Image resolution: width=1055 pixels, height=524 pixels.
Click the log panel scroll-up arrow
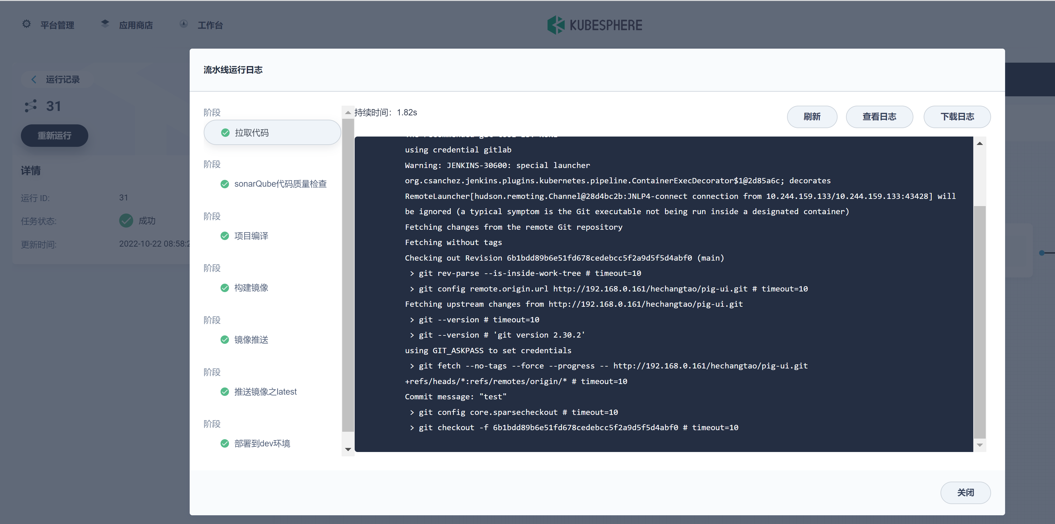click(980, 144)
